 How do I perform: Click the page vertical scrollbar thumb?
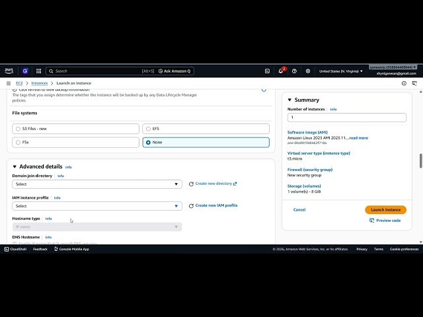420,161
